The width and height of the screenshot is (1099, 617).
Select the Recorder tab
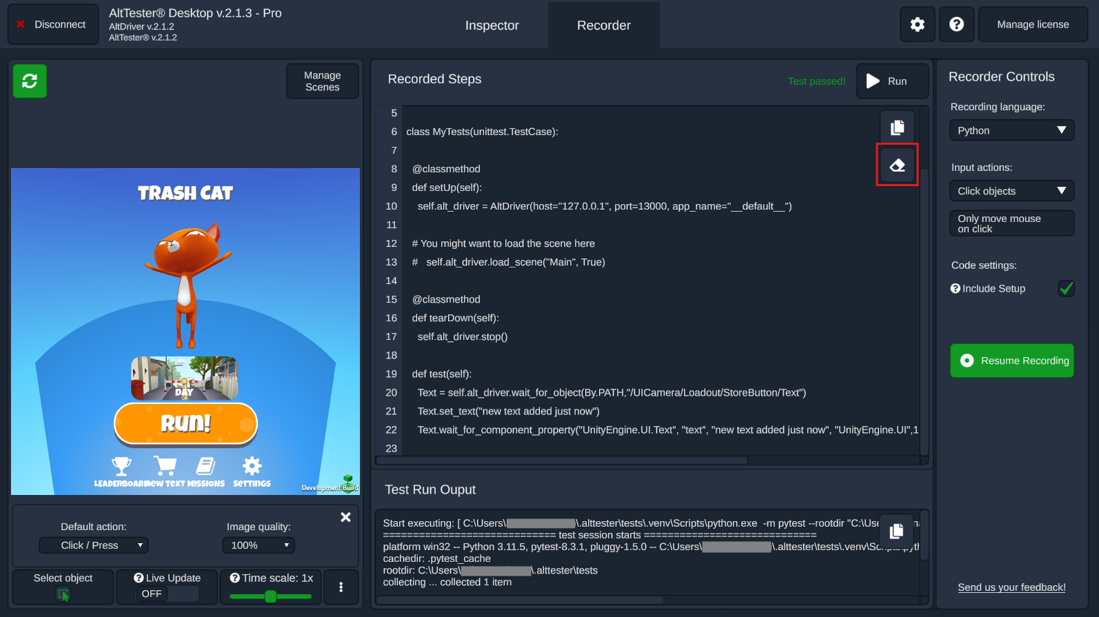tap(603, 26)
